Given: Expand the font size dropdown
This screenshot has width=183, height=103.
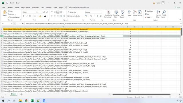Looking at the screenshot, I should (x=41, y=12).
